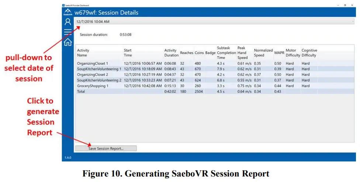Open the session date pull-down showing 12/7/2016
This screenshot has width=360, height=182.
(215, 22)
